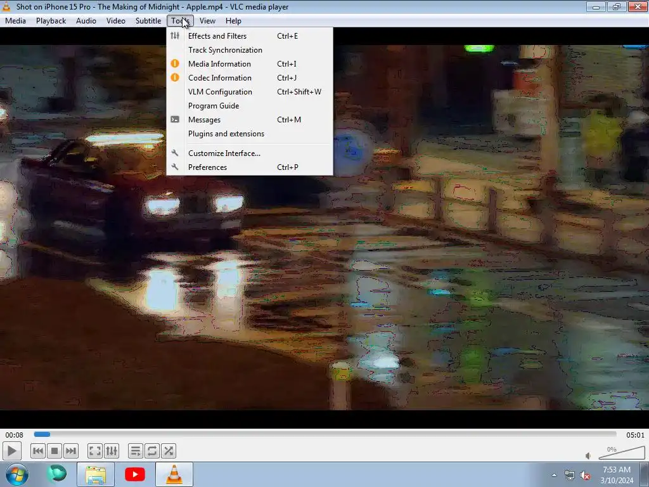Open Media Information dialog
Image resolution: width=649 pixels, height=487 pixels.
click(x=250, y=64)
